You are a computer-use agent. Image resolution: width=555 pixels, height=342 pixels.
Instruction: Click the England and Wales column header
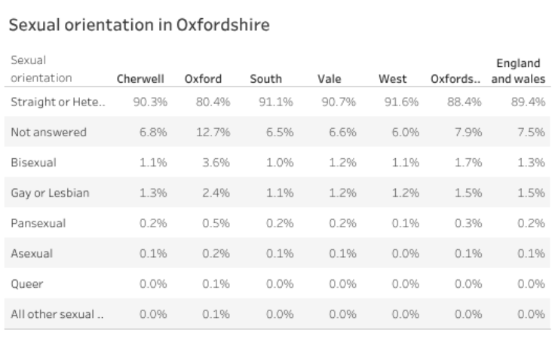click(517, 70)
